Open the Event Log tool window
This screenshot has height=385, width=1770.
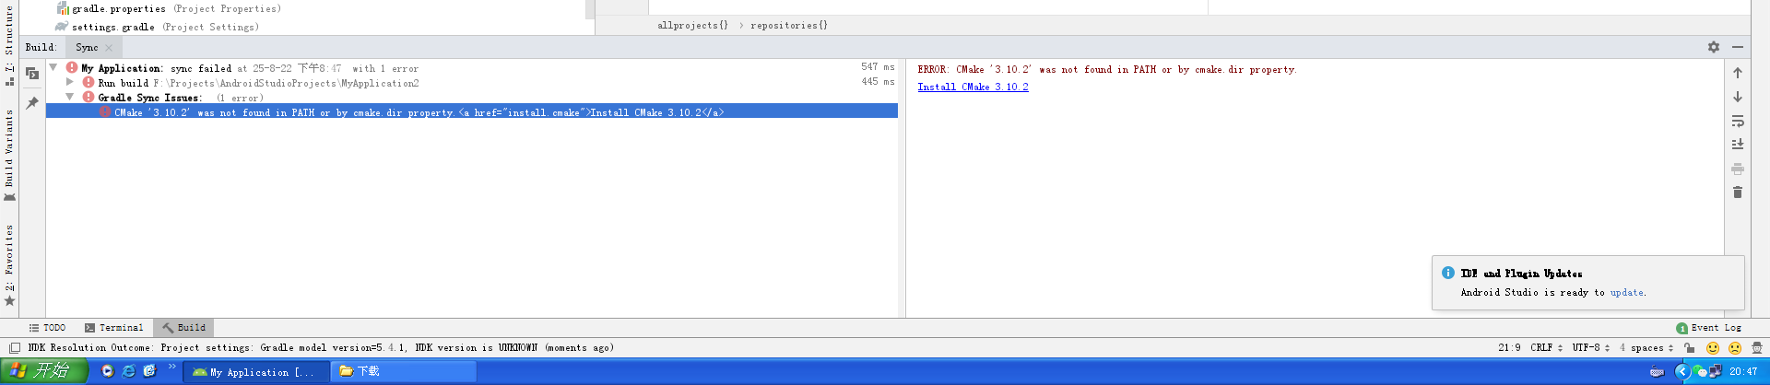(1708, 328)
